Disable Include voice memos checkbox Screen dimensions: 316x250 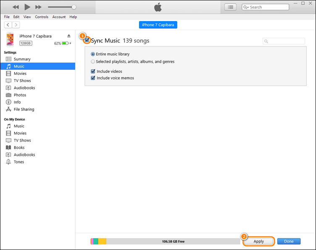93,78
